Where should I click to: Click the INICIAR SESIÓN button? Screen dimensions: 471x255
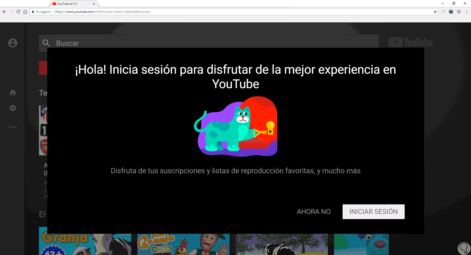coord(373,212)
